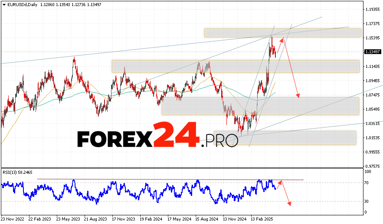The width and height of the screenshot is (383, 224).
Task: Select the EURUSDd,Daily chart title
Action: tap(22, 5)
